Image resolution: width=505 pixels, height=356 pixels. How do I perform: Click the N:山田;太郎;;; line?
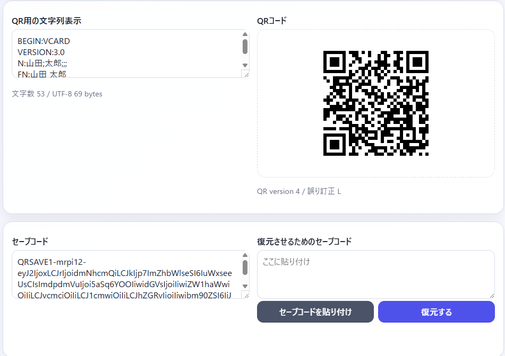42,63
